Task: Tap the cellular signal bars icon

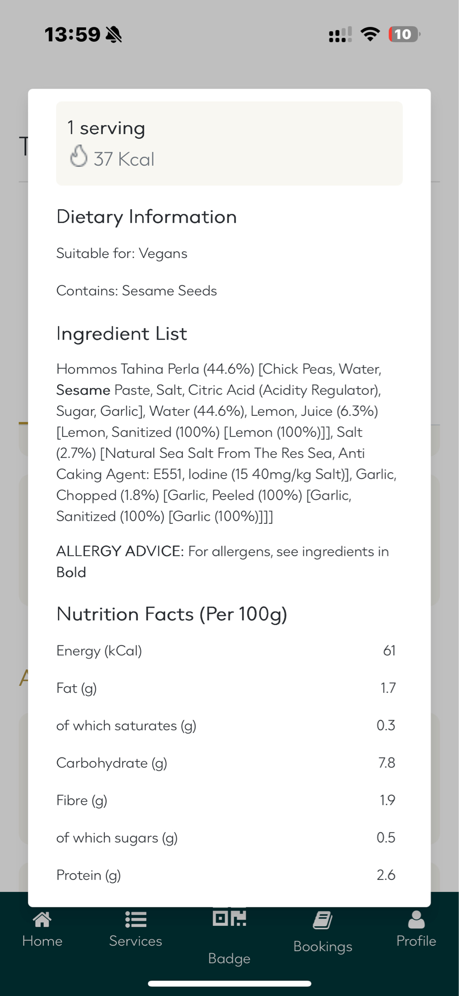Action: (x=340, y=35)
